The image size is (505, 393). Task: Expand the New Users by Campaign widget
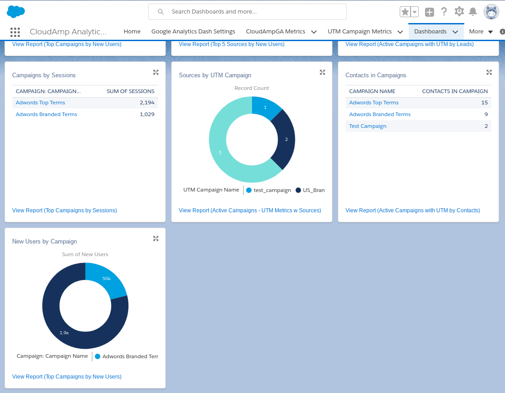(155, 238)
